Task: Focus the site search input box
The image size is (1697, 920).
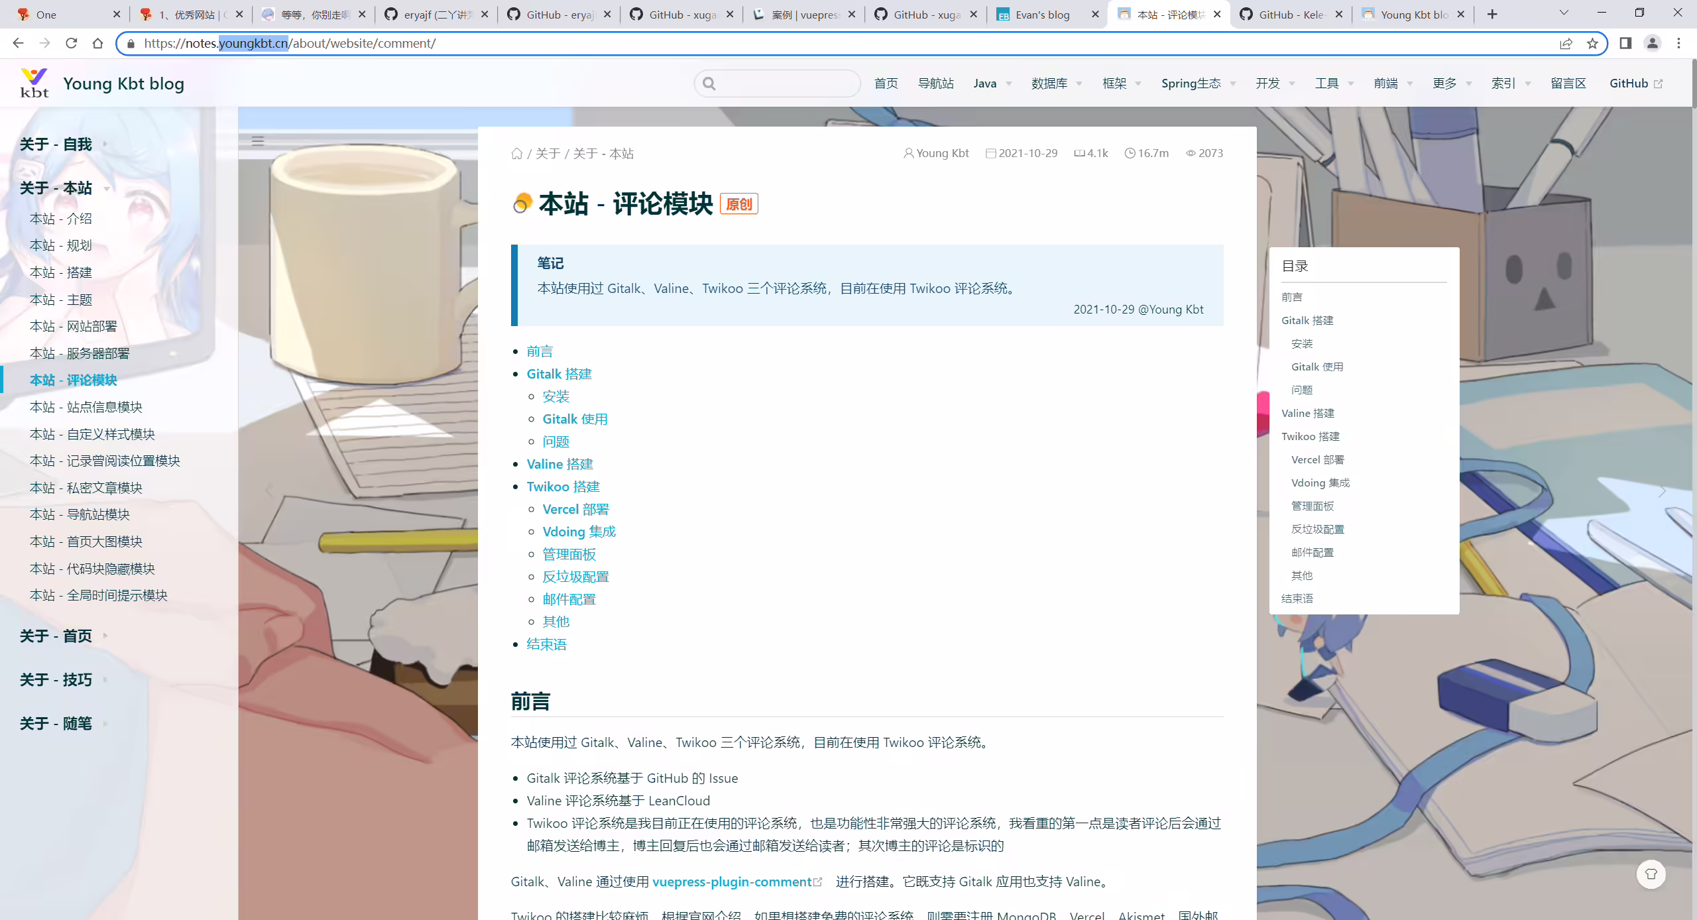Action: pos(777,84)
